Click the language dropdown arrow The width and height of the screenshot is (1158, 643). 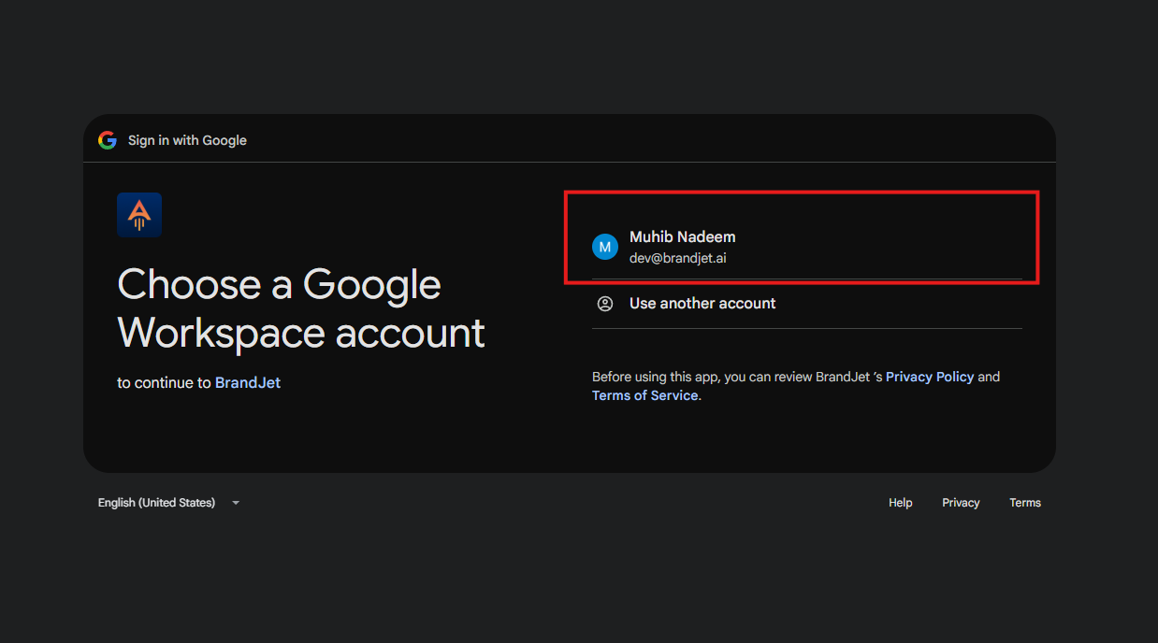click(x=236, y=503)
